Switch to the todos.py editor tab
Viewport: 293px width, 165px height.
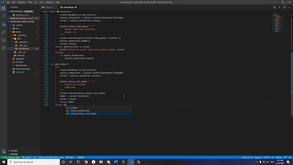(x=49, y=7)
